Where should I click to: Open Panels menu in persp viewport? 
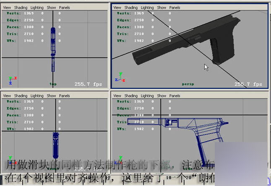[x=175, y=8]
